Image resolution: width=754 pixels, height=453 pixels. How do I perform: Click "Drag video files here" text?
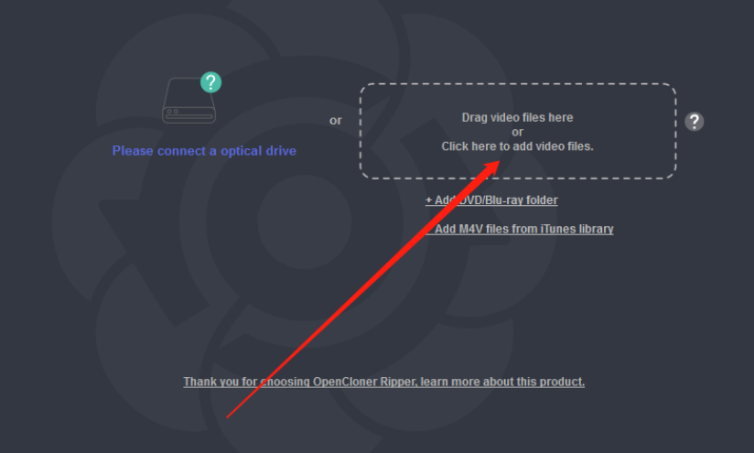tap(517, 117)
